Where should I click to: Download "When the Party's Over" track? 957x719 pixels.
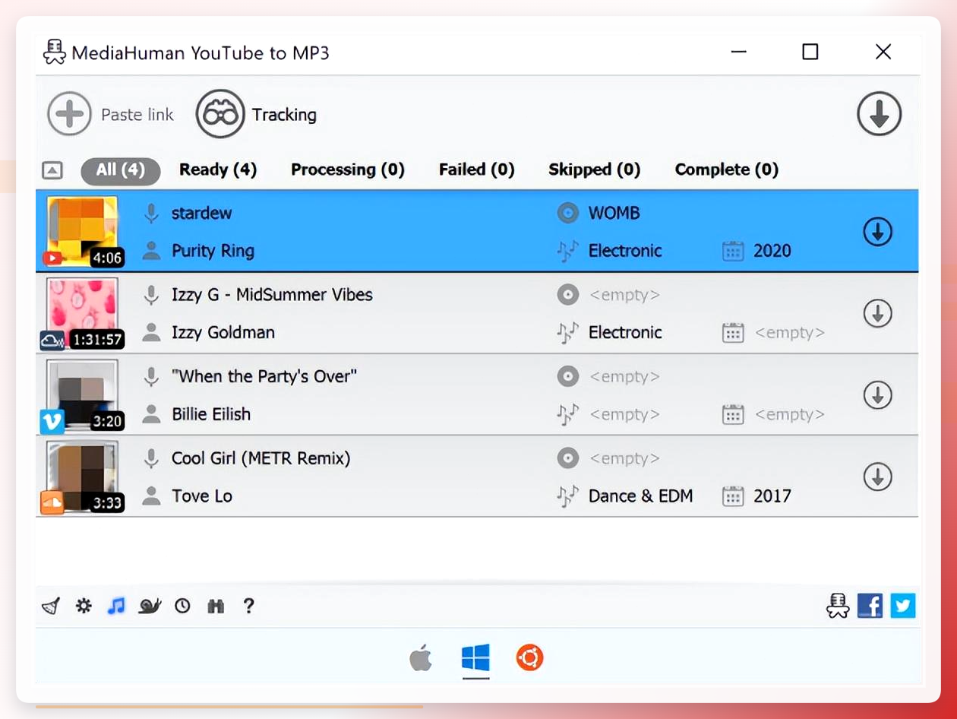[877, 395]
